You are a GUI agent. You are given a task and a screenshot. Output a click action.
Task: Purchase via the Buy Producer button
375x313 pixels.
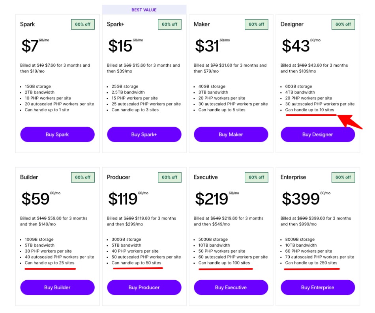coord(144,287)
